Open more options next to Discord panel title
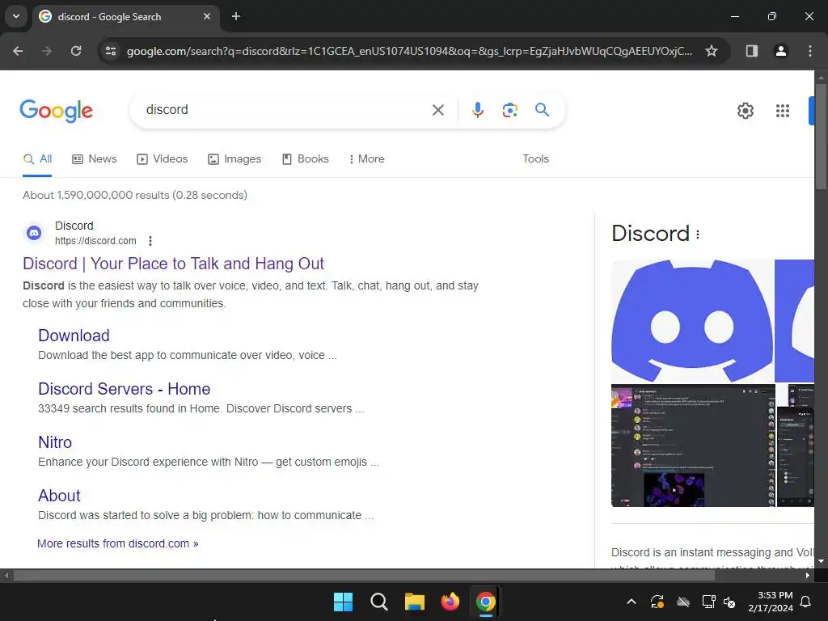The width and height of the screenshot is (828, 621). [x=698, y=234]
